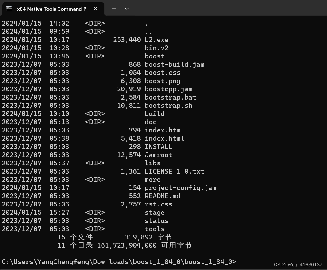Click the command prompt path line

click(119, 262)
